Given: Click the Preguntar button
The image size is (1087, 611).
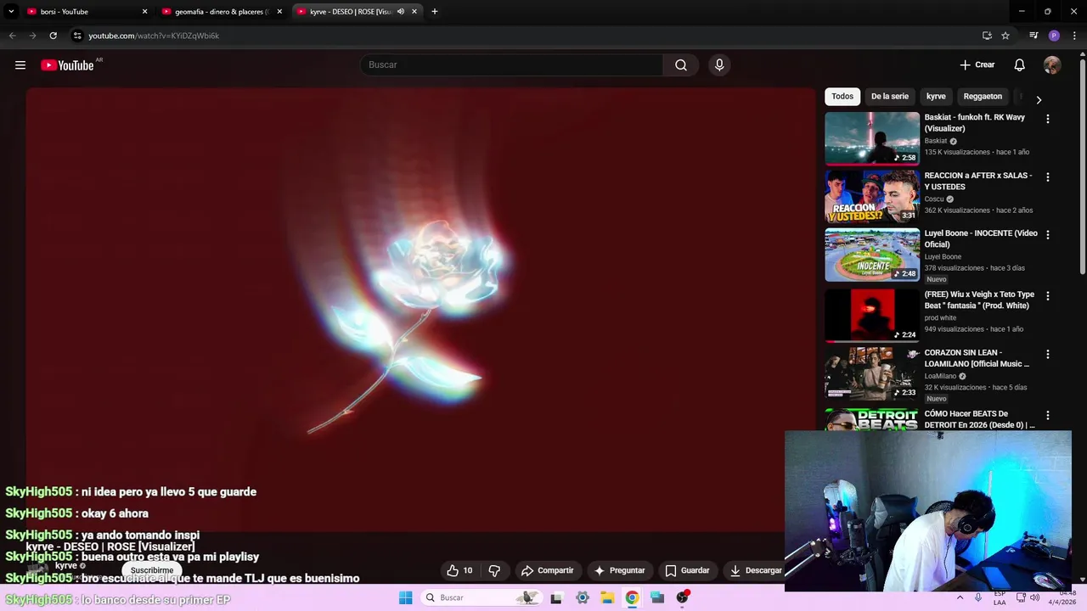Looking at the screenshot, I should [x=620, y=570].
